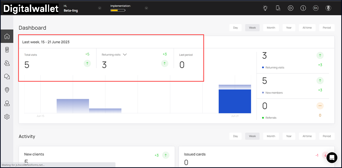342x168 pixels.
Task: Open the Home dashboard sidebar icon
Action: (7, 36)
